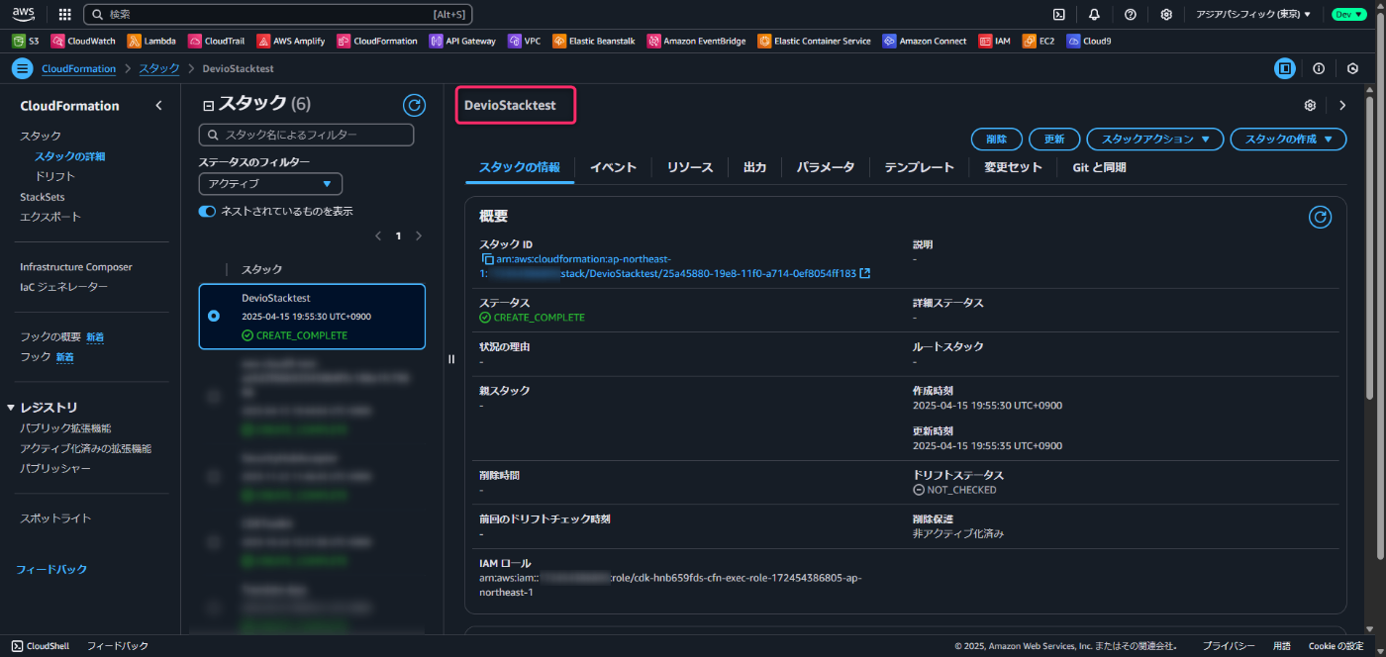Screen dimensions: 1386x657
Task: Open the notifications bell
Action: [x=1094, y=15]
